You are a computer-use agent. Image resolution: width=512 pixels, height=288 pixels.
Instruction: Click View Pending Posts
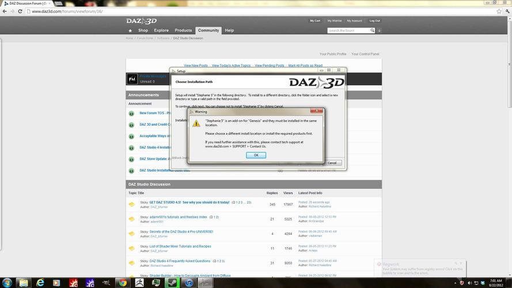click(x=270, y=66)
